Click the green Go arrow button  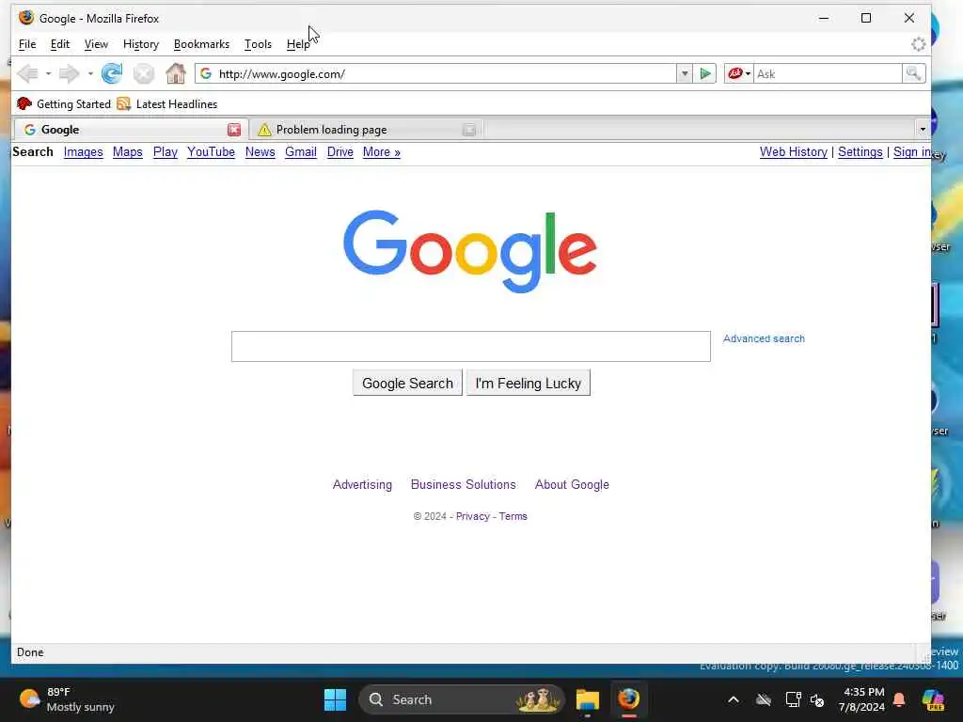click(705, 73)
